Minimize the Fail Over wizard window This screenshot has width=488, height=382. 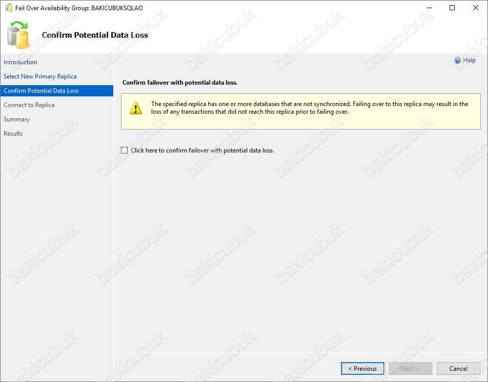[x=429, y=8]
